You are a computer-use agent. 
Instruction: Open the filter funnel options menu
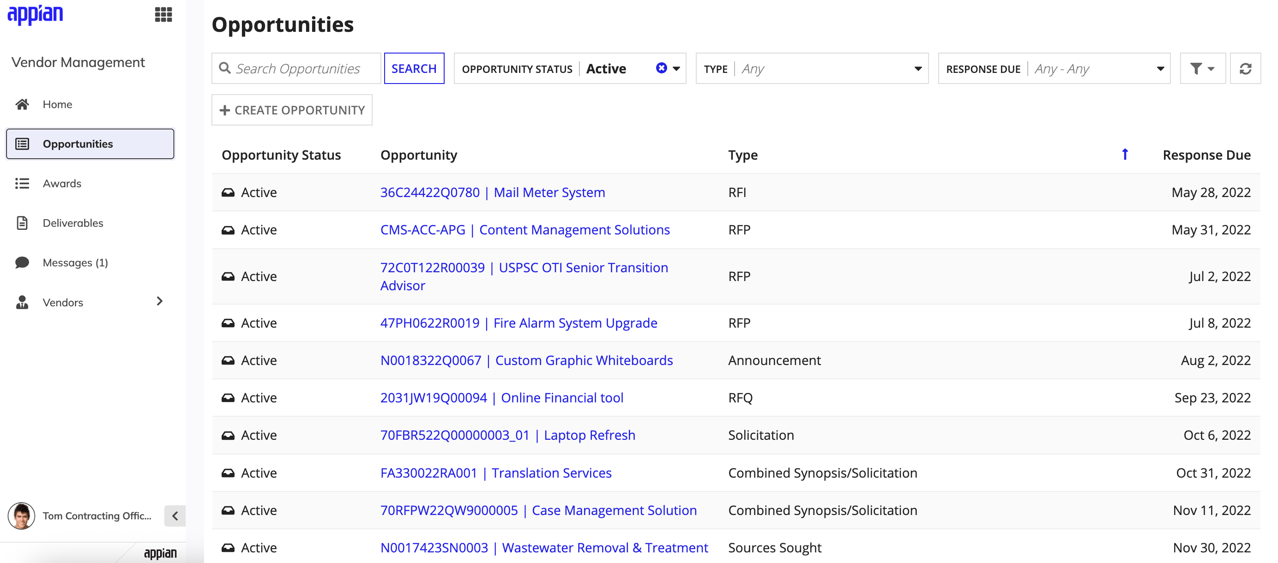[1202, 68]
